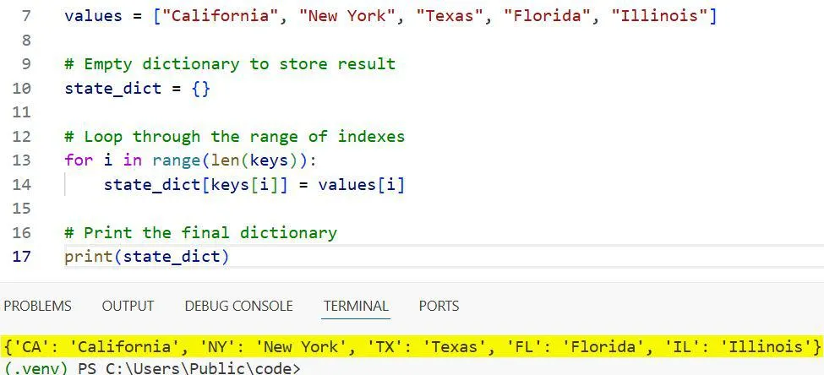824x375 pixels.
Task: Click line number 10 in the gutter
Action: pyautogui.click(x=22, y=88)
